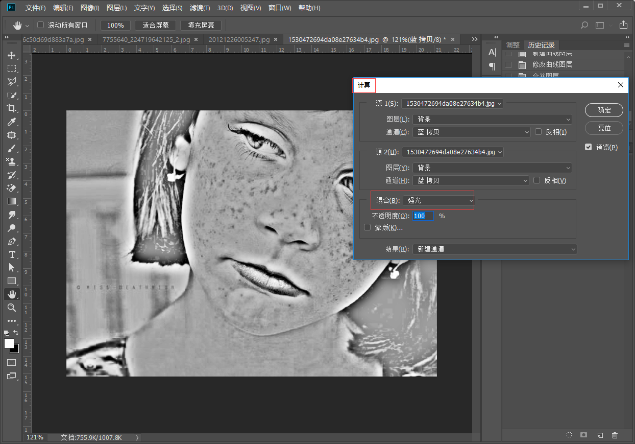
Task: Click the trash icon in History panel
Action: coord(615,435)
